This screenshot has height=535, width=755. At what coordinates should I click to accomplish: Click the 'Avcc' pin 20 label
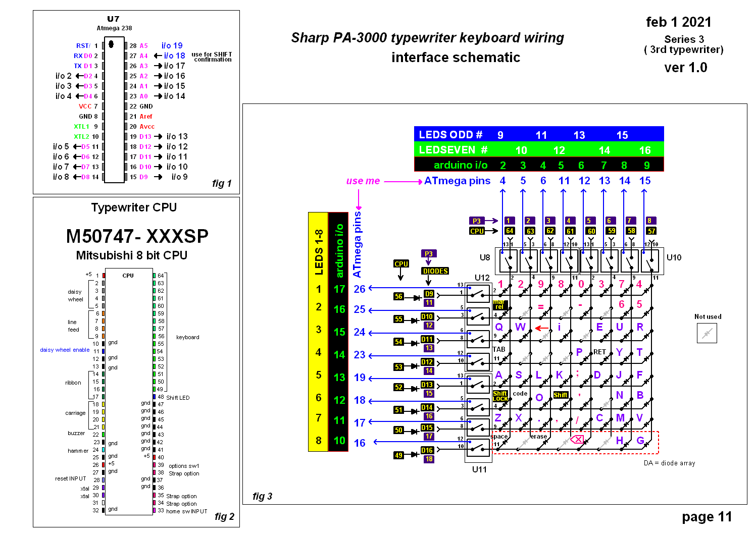147,127
